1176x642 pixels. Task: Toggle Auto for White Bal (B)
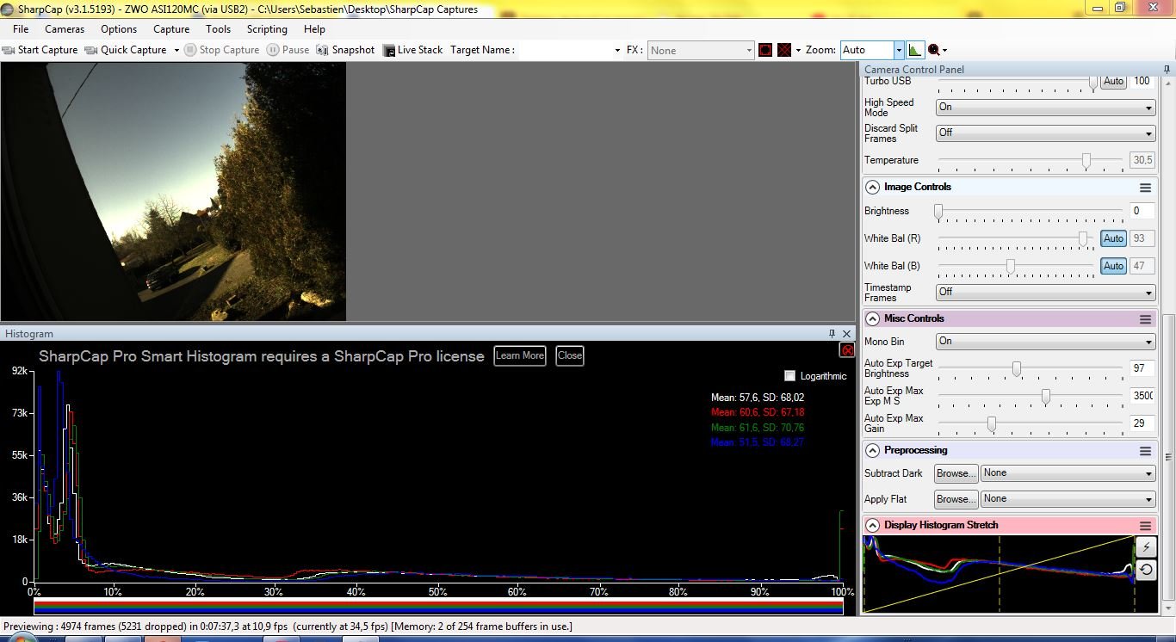(1113, 266)
